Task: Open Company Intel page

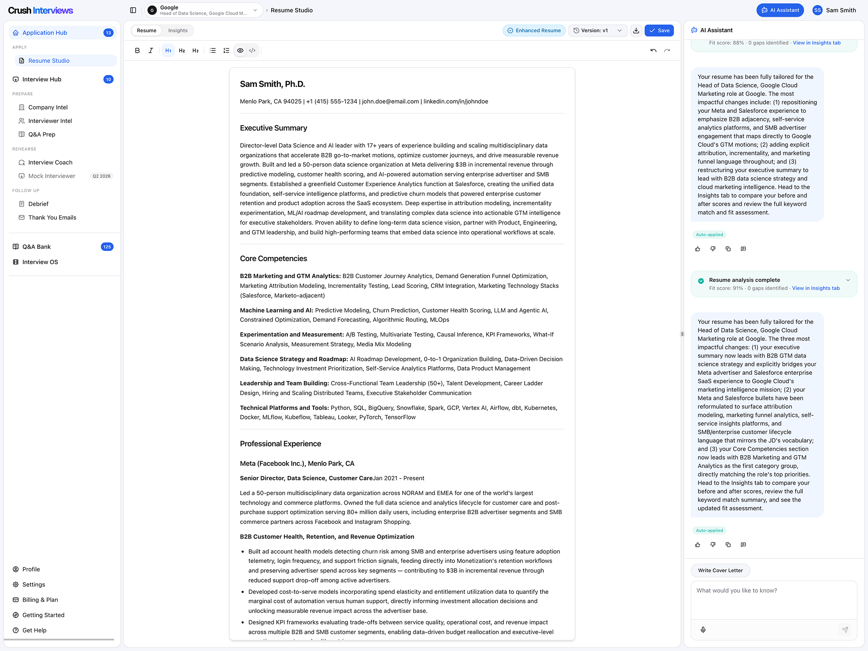Action: tap(66, 107)
